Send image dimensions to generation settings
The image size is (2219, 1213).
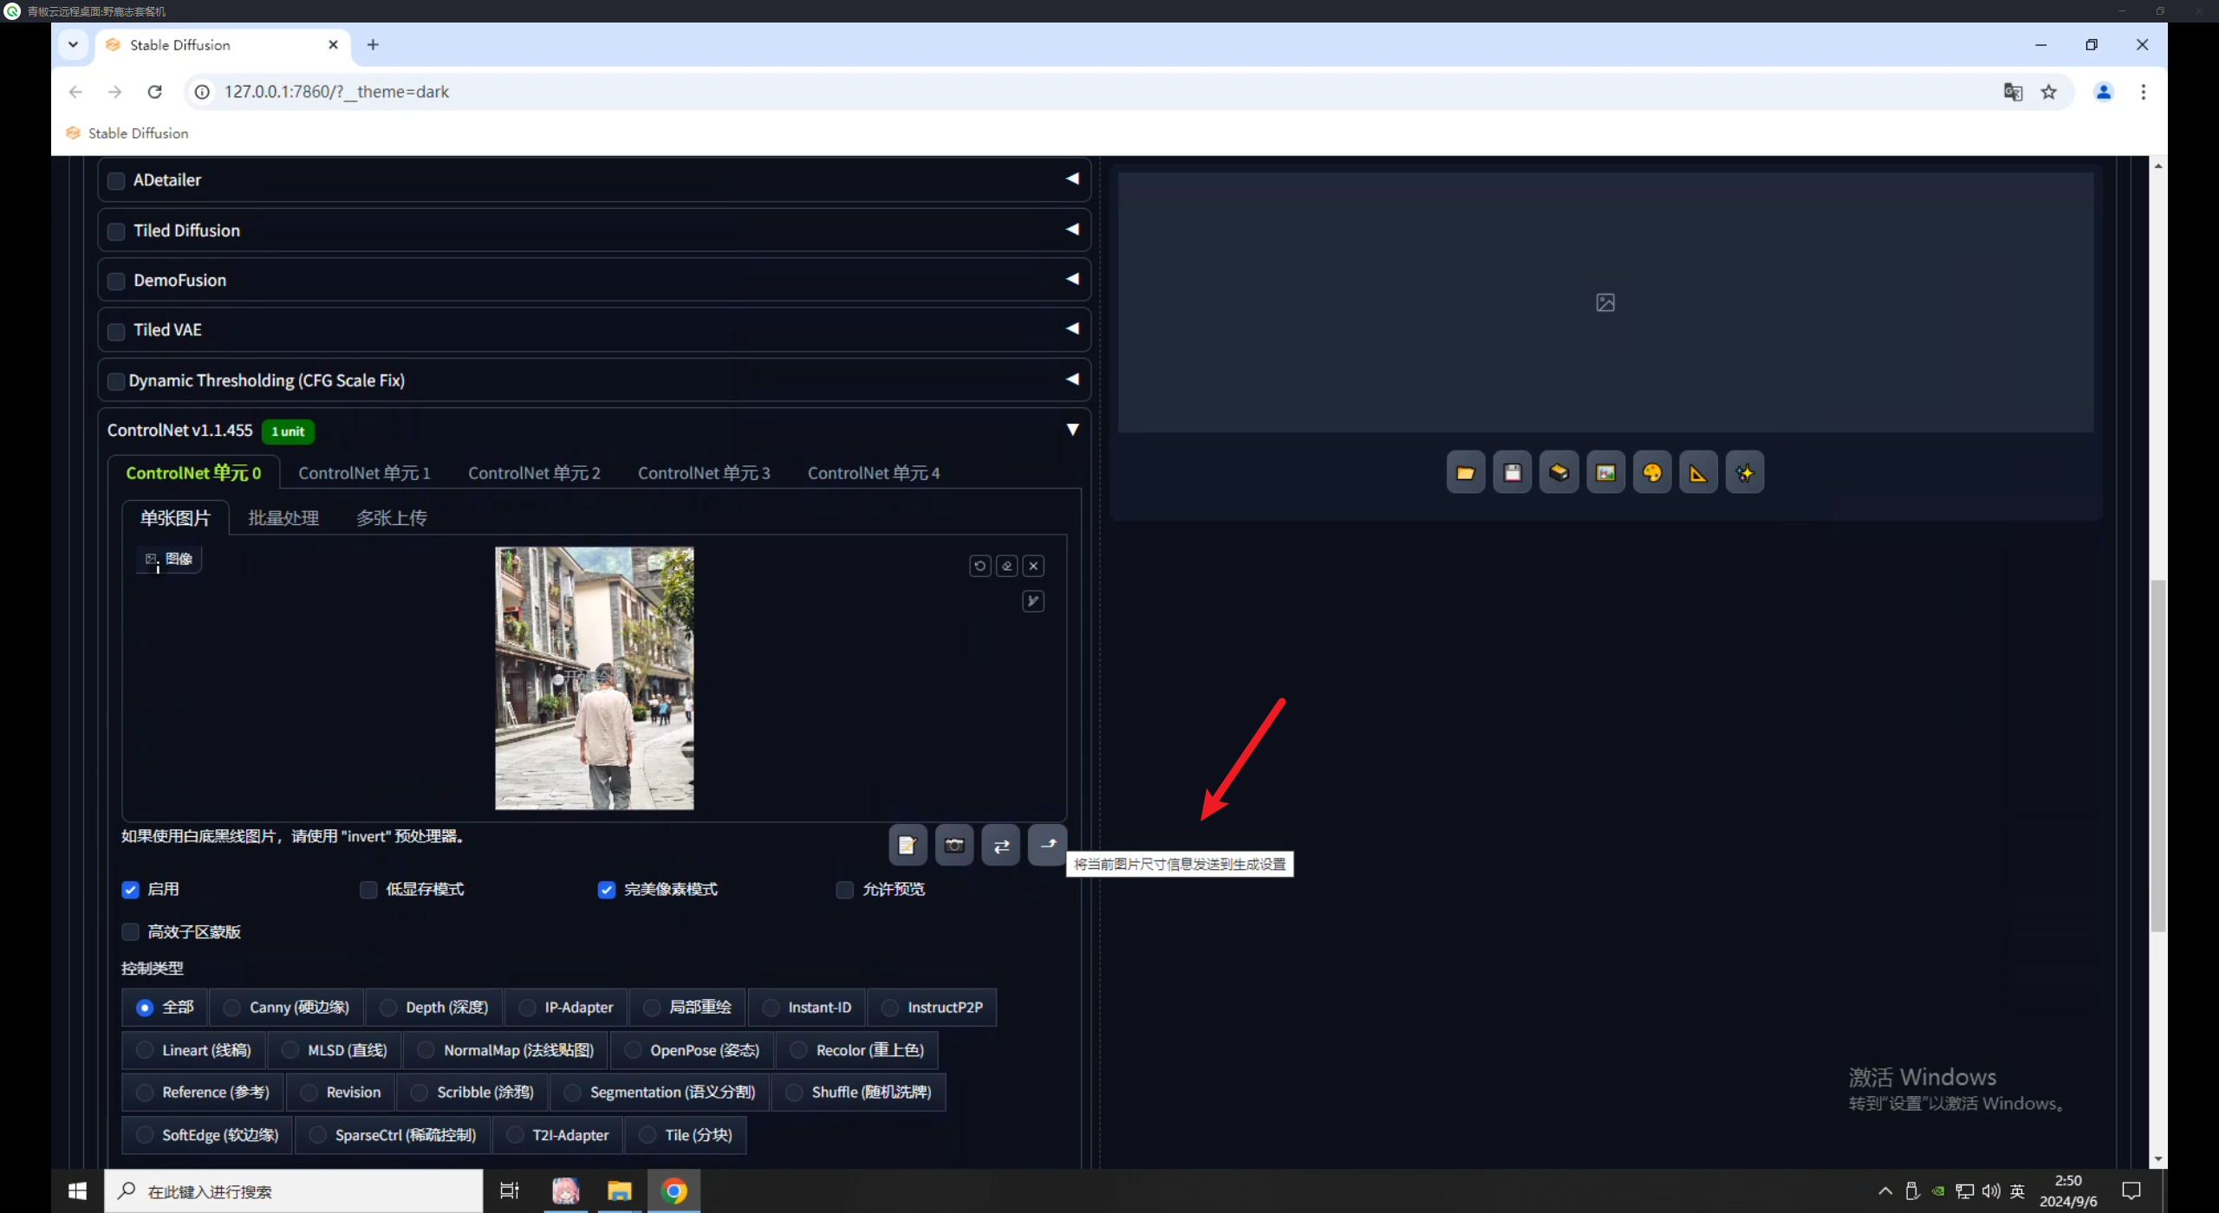tap(1047, 845)
